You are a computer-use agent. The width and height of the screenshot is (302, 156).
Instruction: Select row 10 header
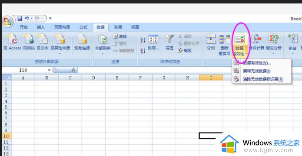(7, 136)
